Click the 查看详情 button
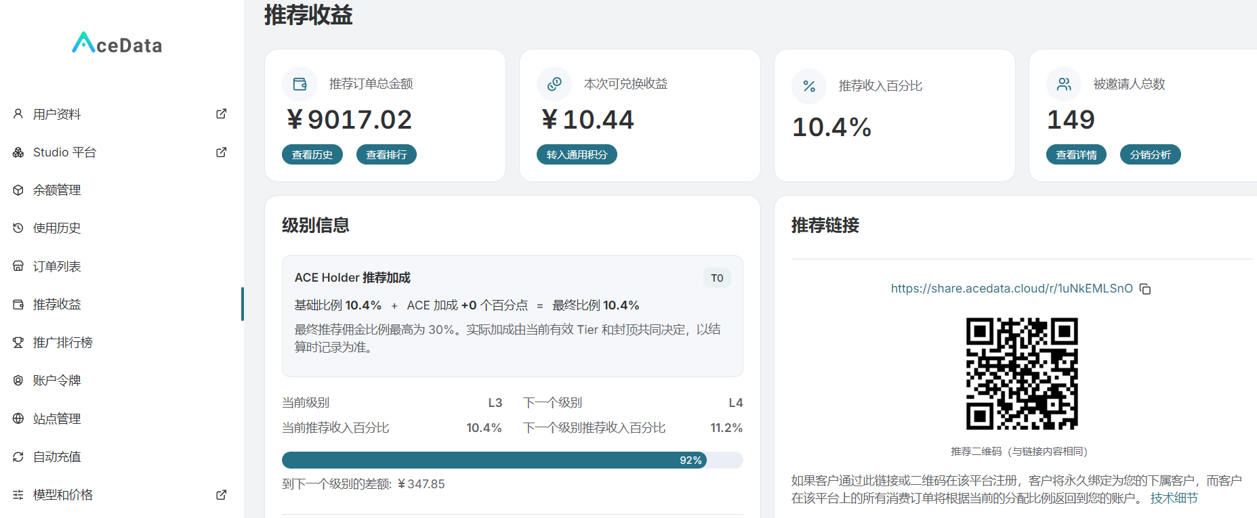This screenshot has height=518, width=1257. point(1076,154)
